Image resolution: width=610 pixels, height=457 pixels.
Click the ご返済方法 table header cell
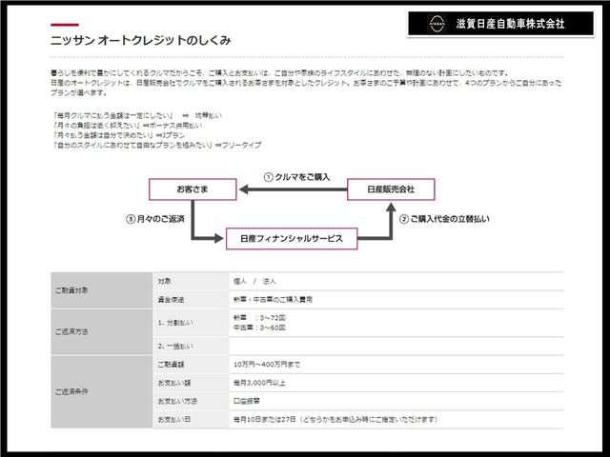click(x=102, y=332)
